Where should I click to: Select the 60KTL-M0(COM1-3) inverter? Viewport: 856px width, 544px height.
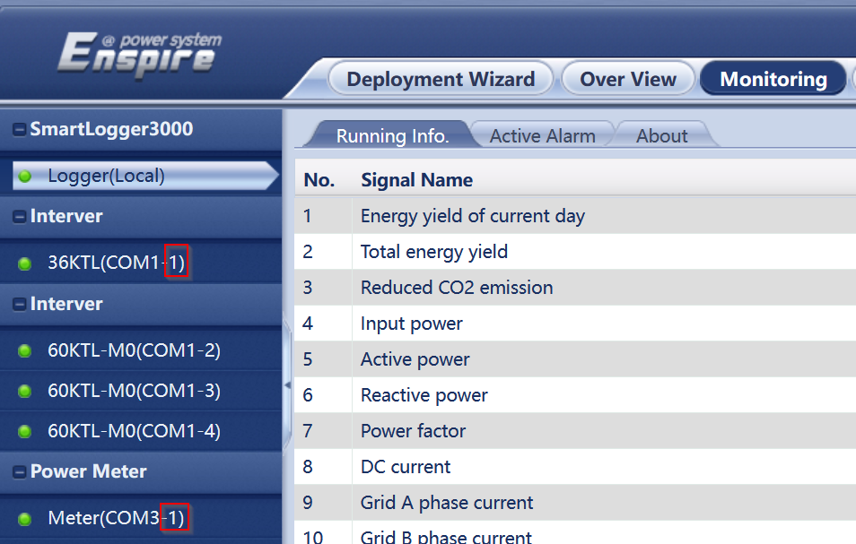pyautogui.click(x=134, y=392)
